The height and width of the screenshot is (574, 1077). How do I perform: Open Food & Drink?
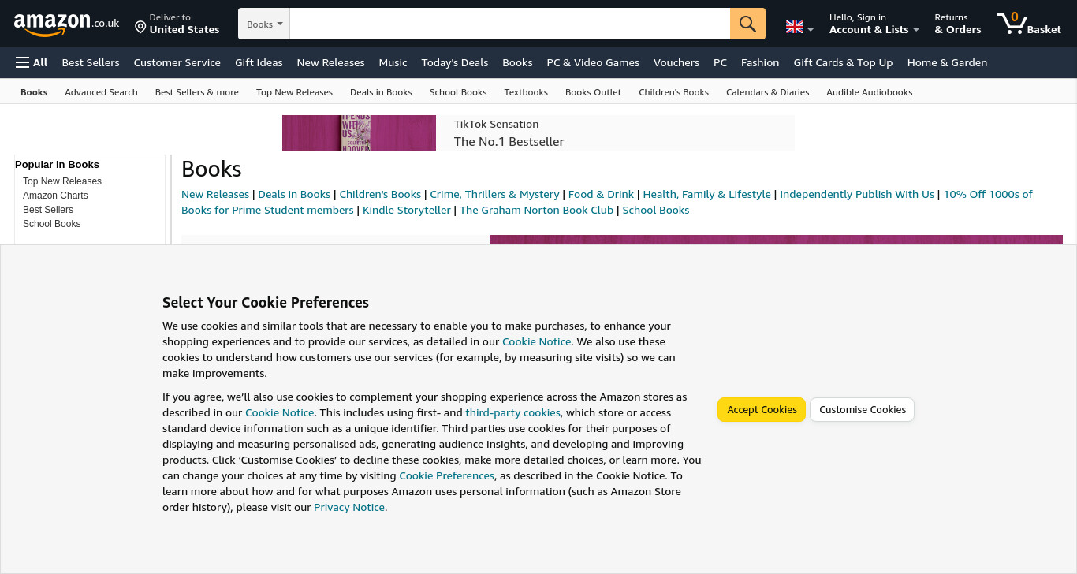coord(601,194)
